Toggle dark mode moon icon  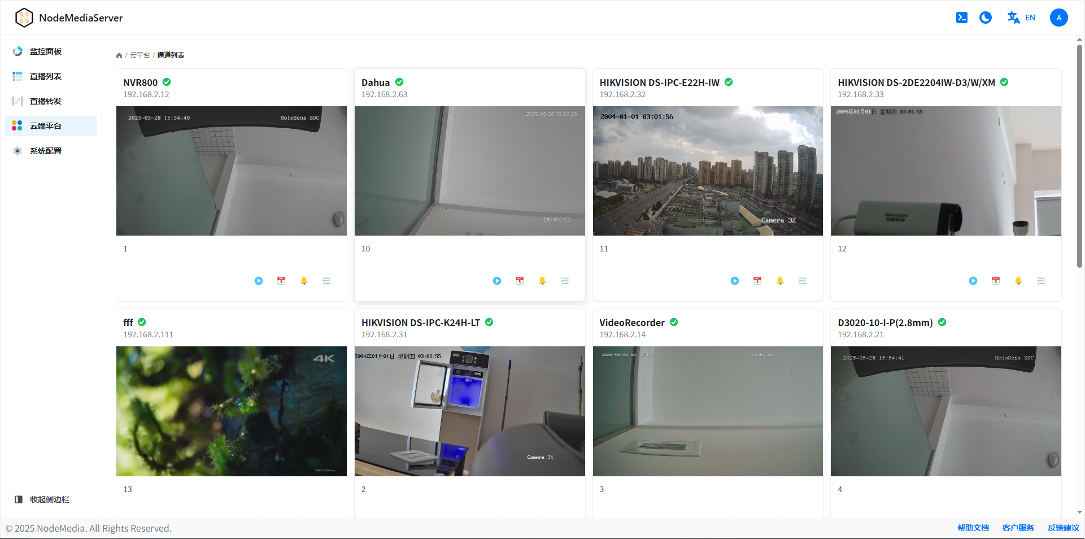click(986, 18)
